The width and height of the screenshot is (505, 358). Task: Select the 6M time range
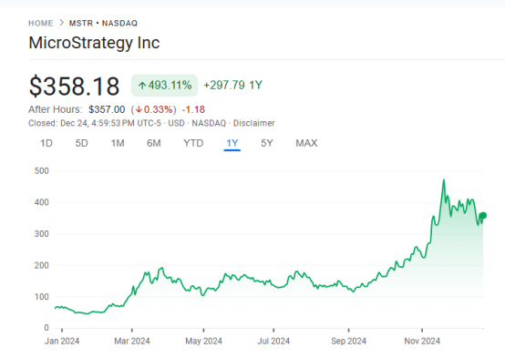(x=154, y=143)
